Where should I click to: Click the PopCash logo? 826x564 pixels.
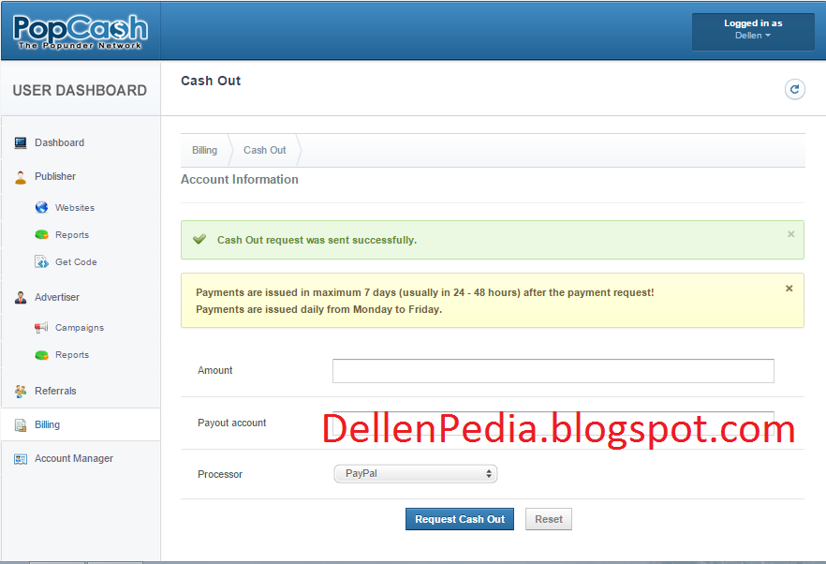[x=81, y=32]
